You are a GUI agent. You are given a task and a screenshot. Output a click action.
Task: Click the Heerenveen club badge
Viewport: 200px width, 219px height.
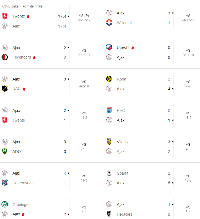[x=5, y=183]
